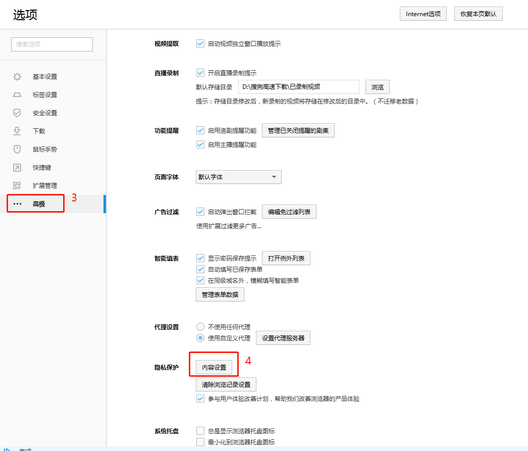Click the 使用扩展过滤更多广告 link

pyautogui.click(x=229, y=226)
